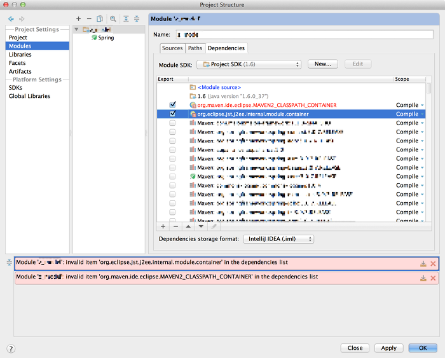
Task: Open help with the question mark button
Action: pyautogui.click(x=11, y=348)
